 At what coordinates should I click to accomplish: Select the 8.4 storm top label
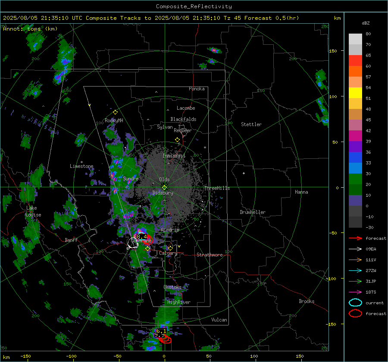click(x=142, y=237)
